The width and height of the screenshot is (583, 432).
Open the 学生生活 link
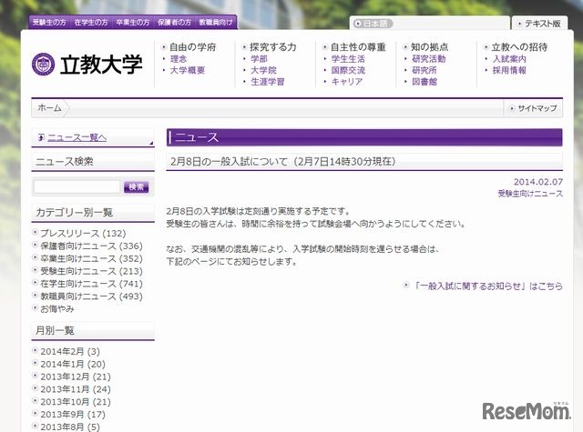tap(348, 58)
